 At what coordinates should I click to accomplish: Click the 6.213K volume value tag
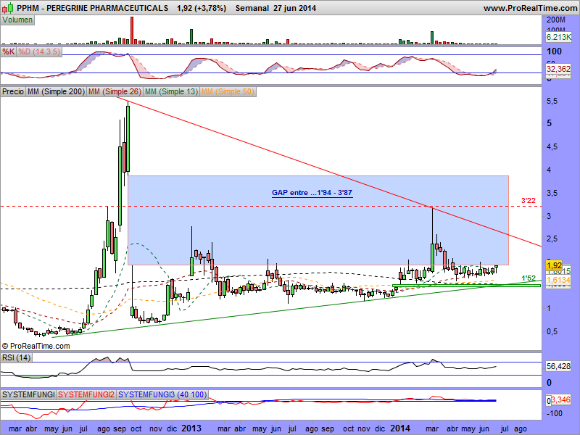558,37
